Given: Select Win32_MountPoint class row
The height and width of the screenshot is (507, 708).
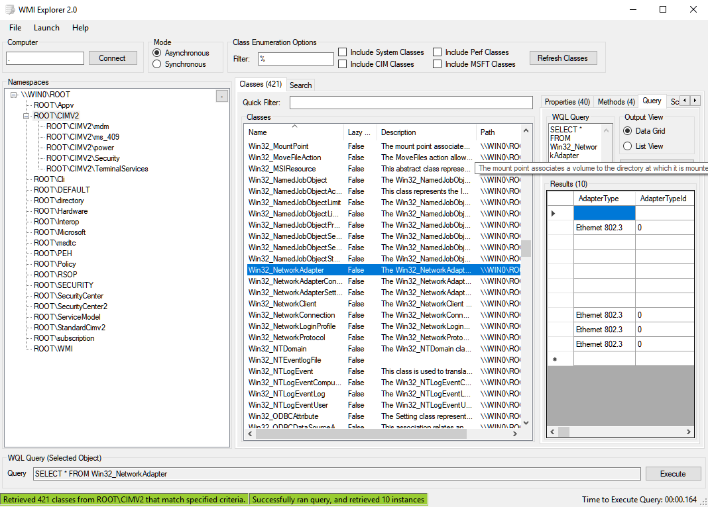Looking at the screenshot, I should tap(384, 146).
